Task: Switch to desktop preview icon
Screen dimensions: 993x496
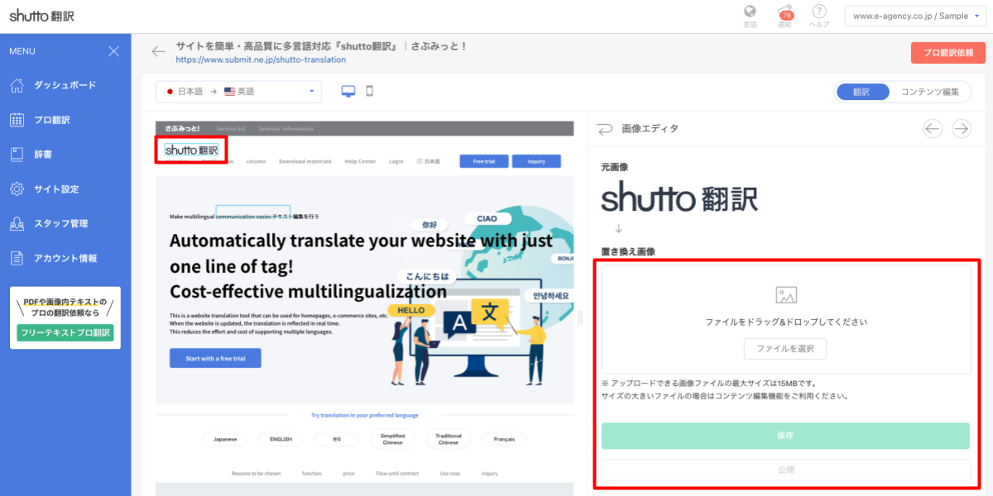Action: [348, 91]
